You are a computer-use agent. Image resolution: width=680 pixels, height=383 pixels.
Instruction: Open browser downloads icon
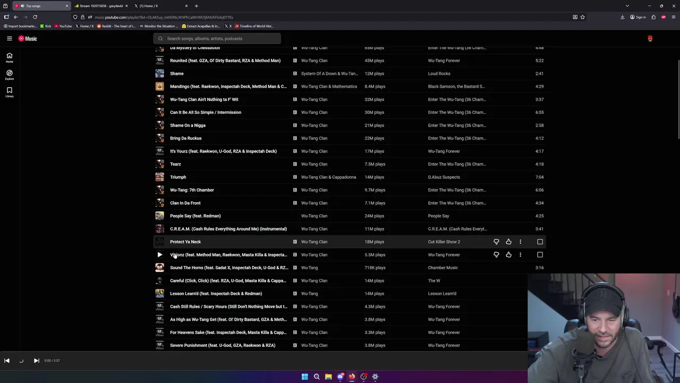(x=622, y=17)
